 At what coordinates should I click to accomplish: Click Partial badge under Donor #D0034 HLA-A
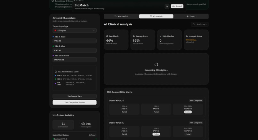coord(125,112)
